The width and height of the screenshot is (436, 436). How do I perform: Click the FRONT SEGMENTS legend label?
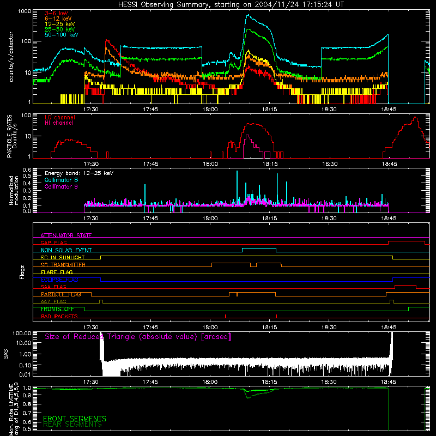75,419
